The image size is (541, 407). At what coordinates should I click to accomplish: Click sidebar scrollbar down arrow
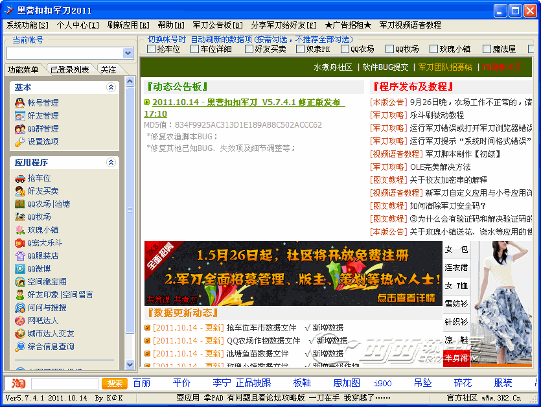(130, 364)
